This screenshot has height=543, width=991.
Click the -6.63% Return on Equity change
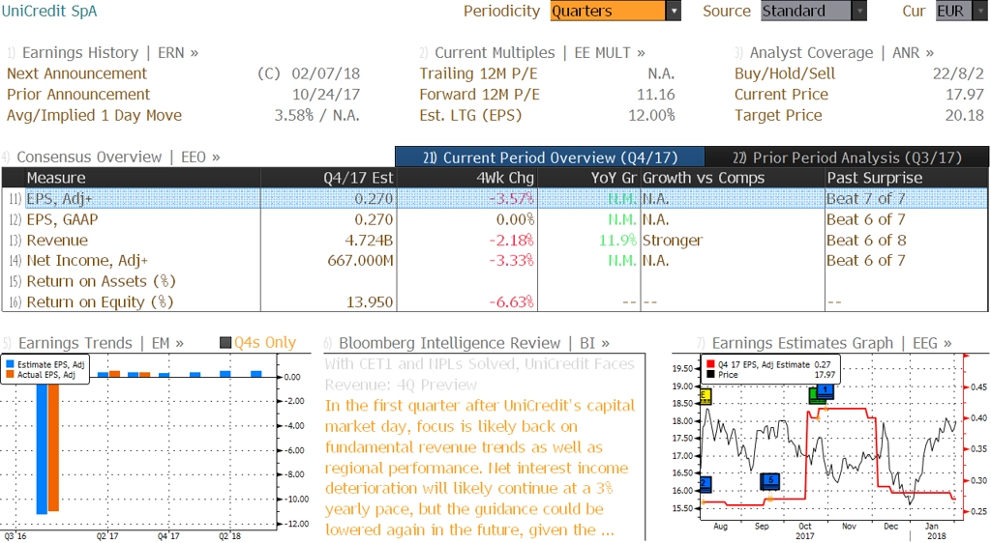coord(511,302)
